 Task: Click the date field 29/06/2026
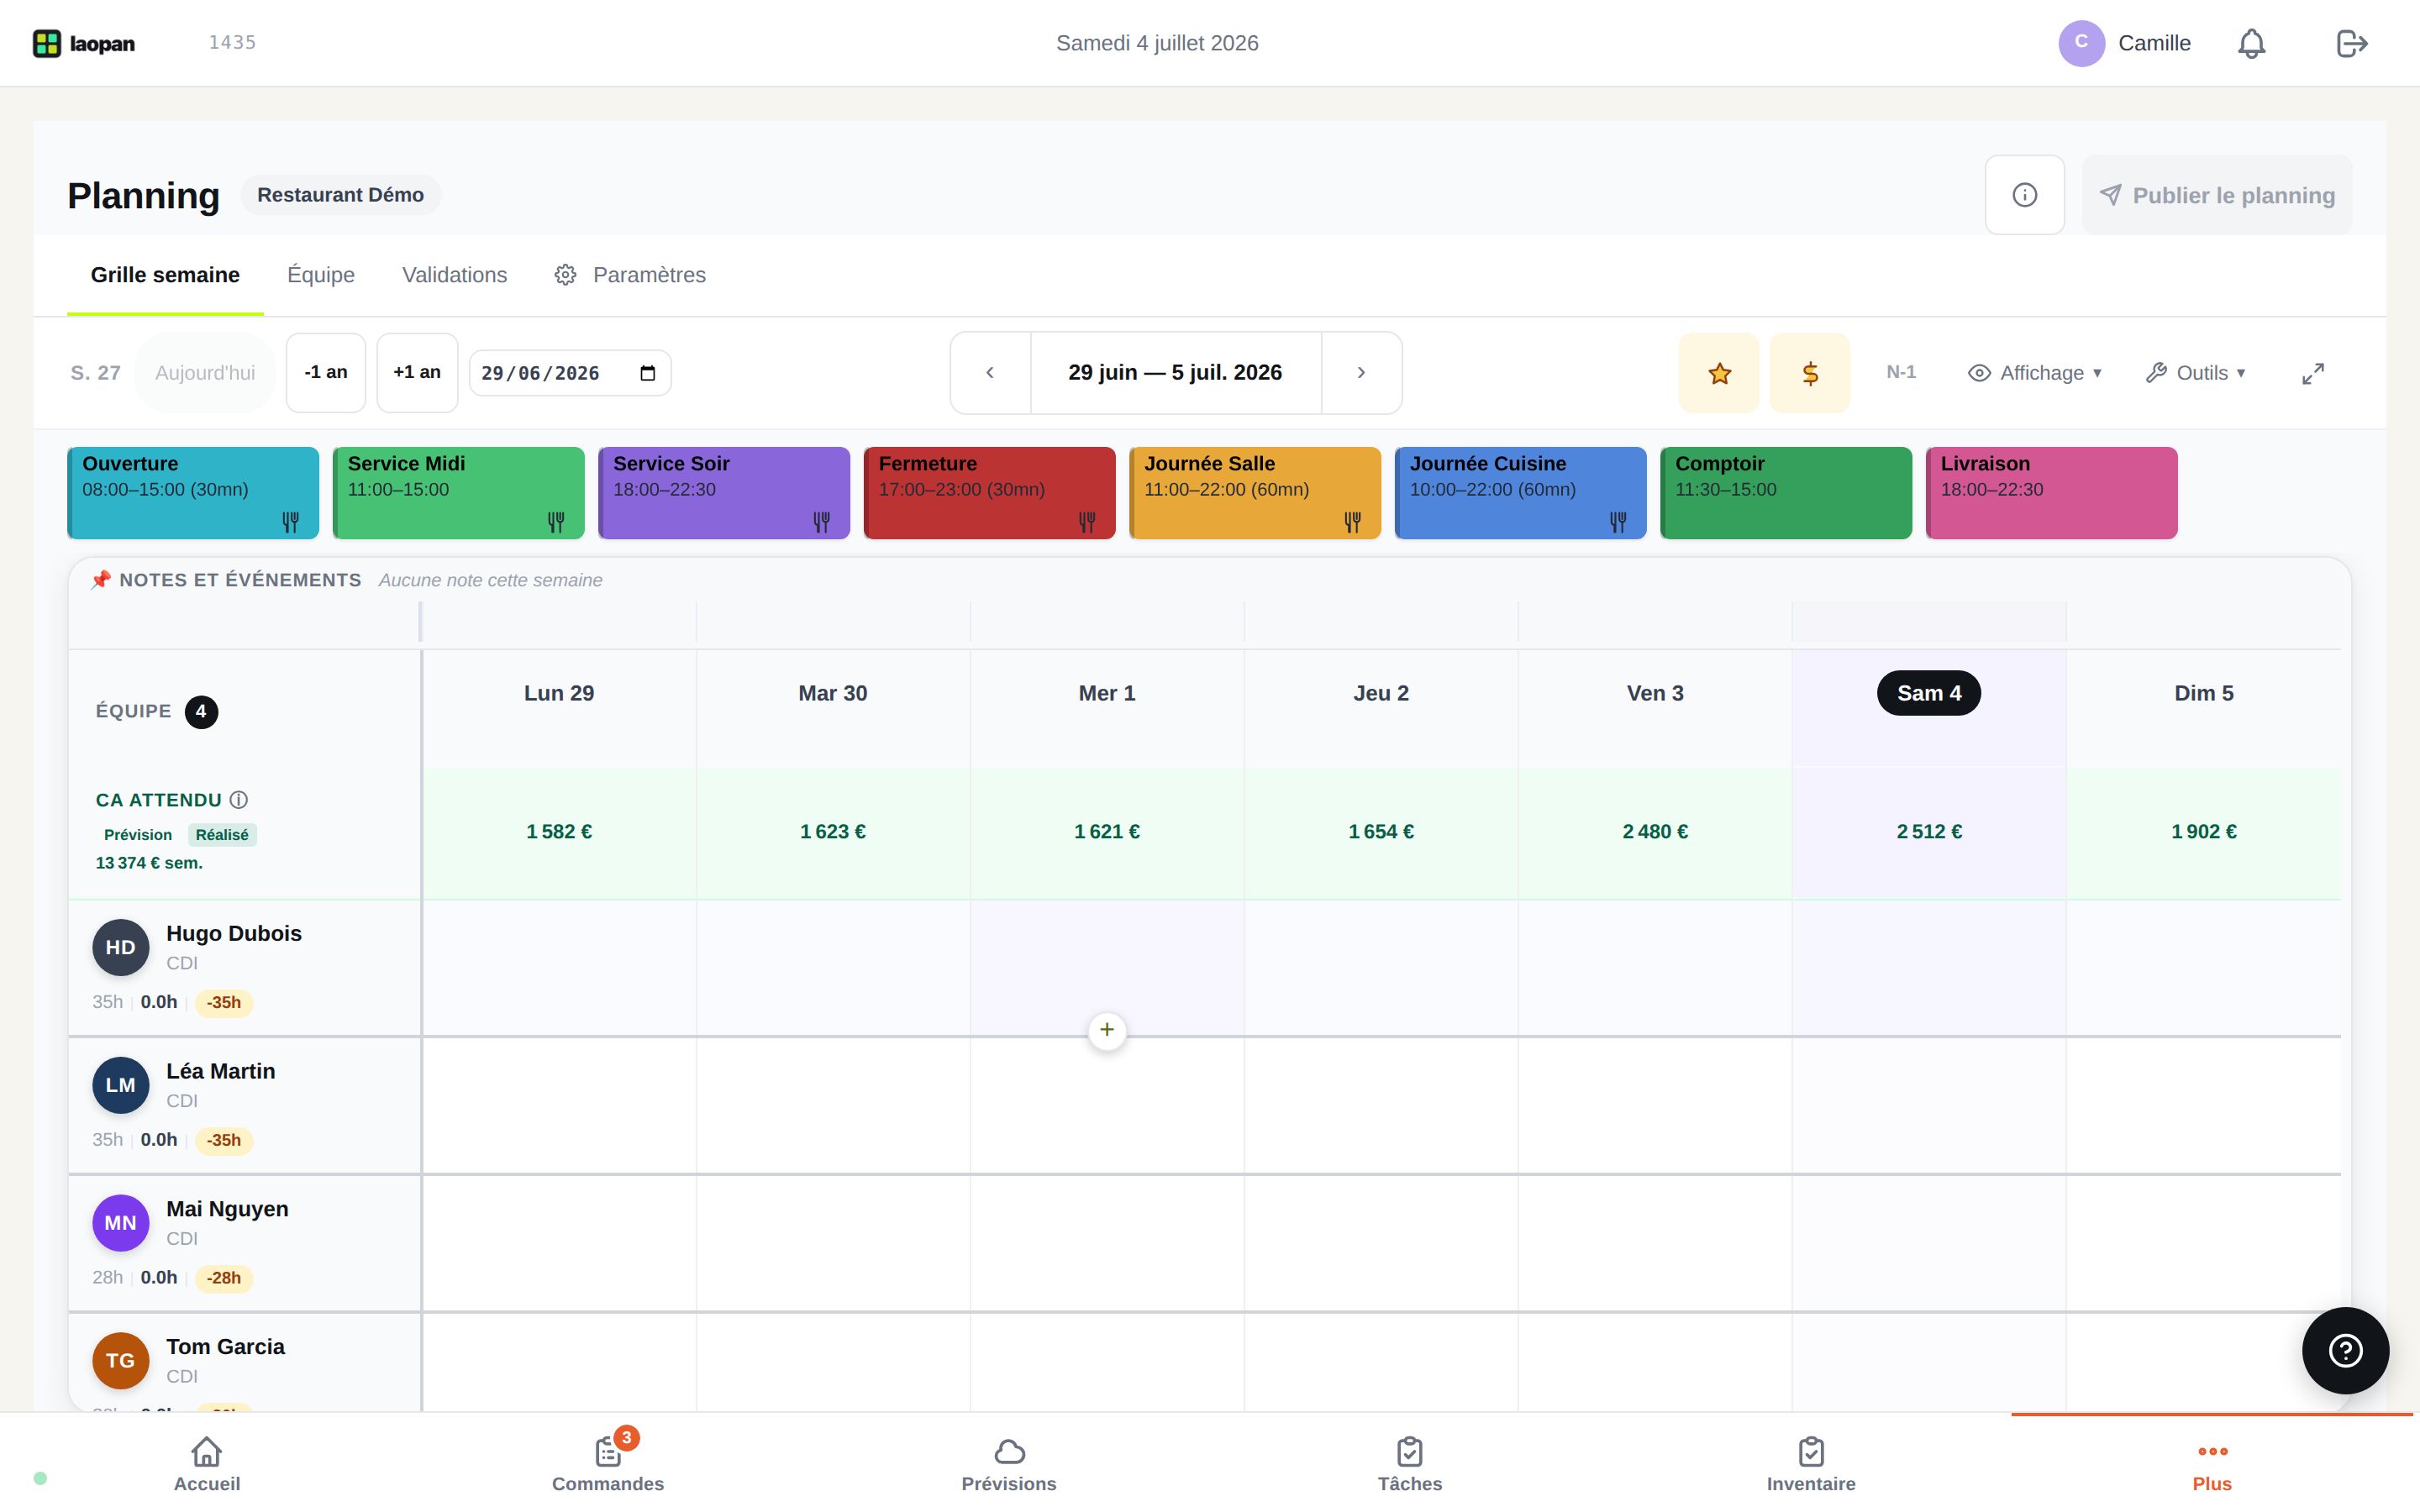570,373
